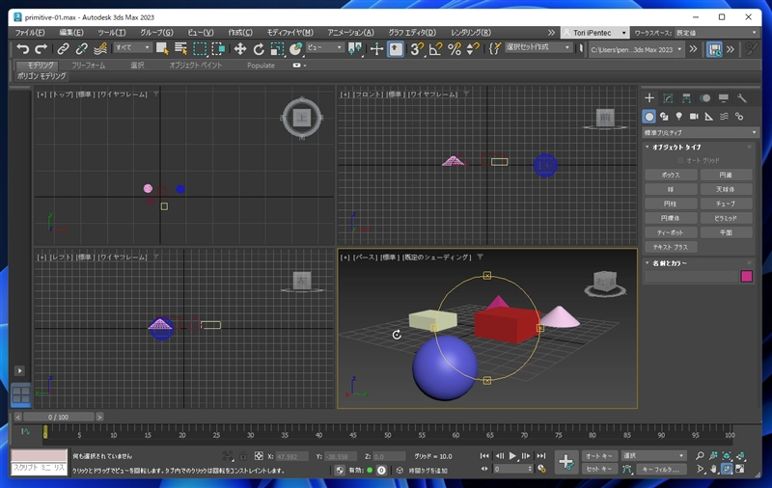Click the object name input field

tap(691, 277)
